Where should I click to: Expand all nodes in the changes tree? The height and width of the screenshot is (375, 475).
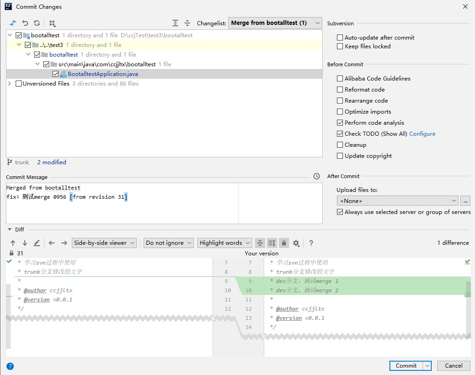coord(175,23)
